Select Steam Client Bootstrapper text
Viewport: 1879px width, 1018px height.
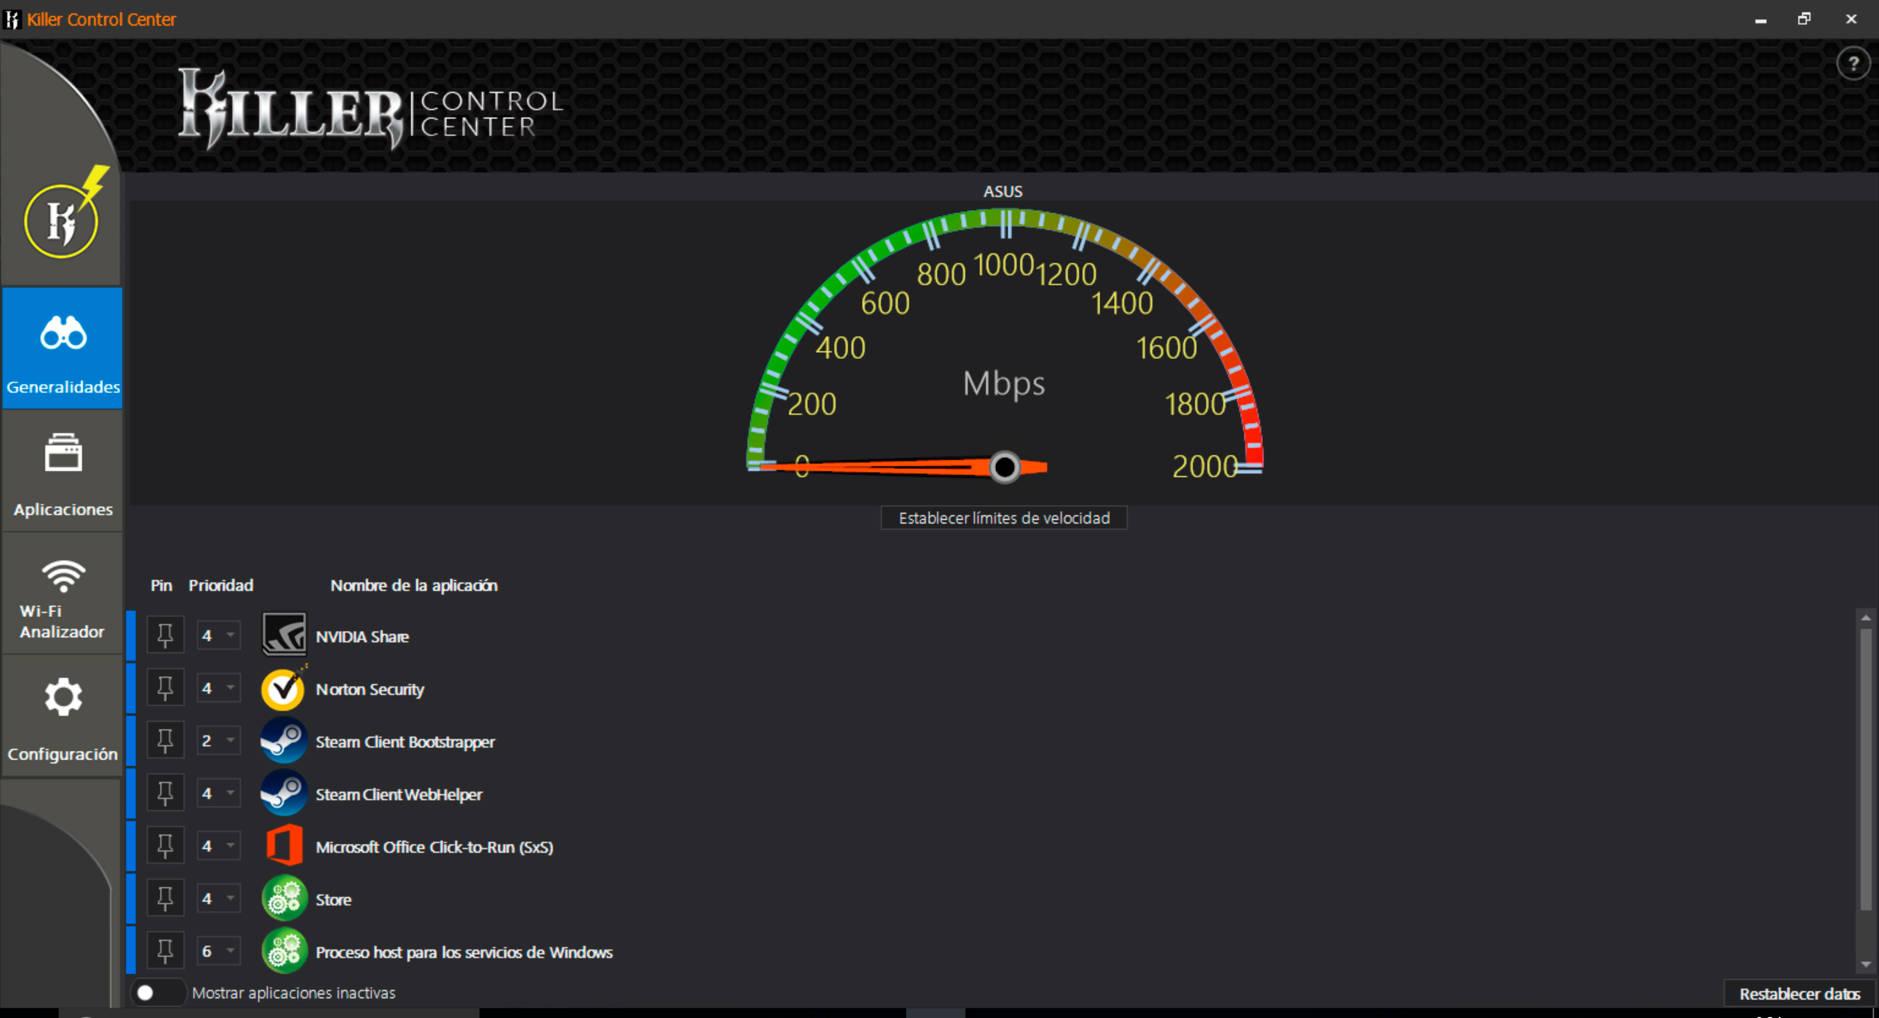[405, 741]
